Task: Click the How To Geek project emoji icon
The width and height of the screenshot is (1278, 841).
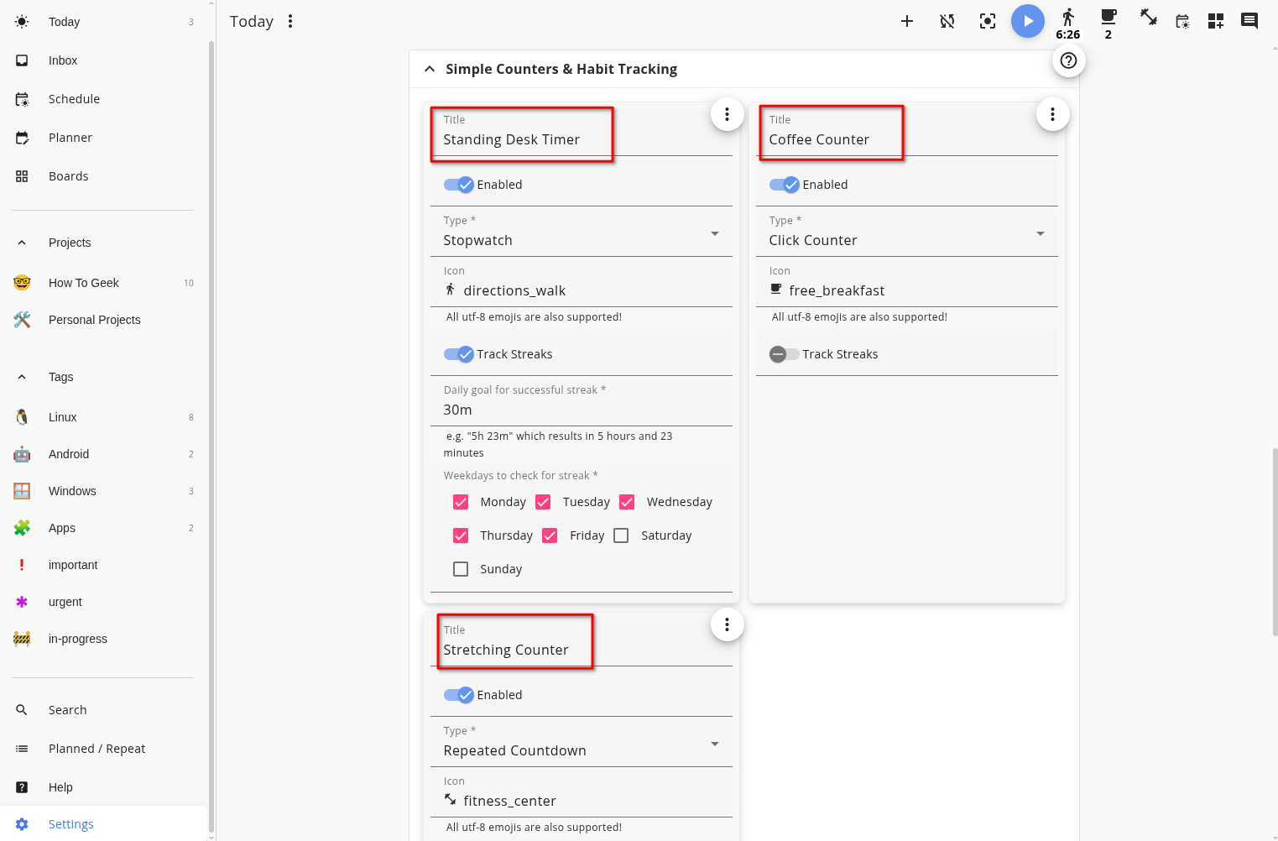Action: 22,283
